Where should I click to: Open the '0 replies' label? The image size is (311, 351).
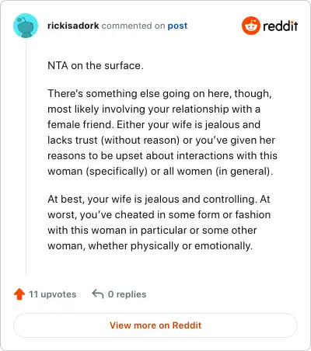[x=127, y=294]
